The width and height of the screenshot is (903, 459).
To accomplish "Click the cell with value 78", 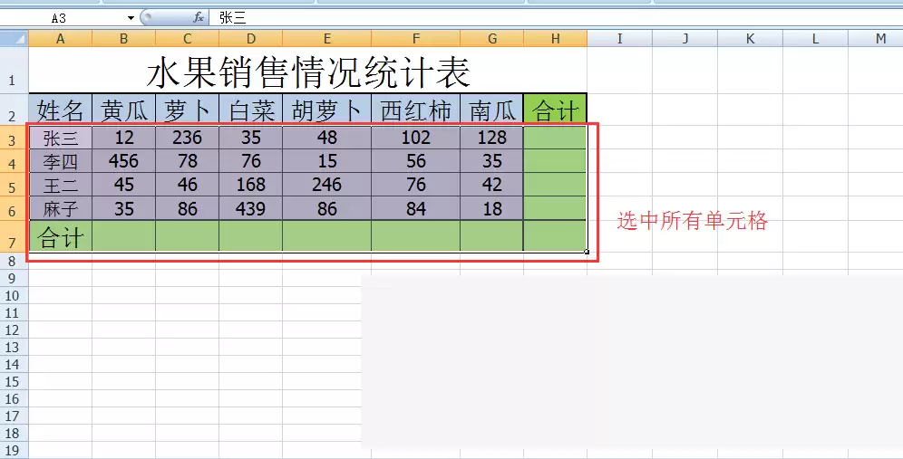I will coord(187,161).
